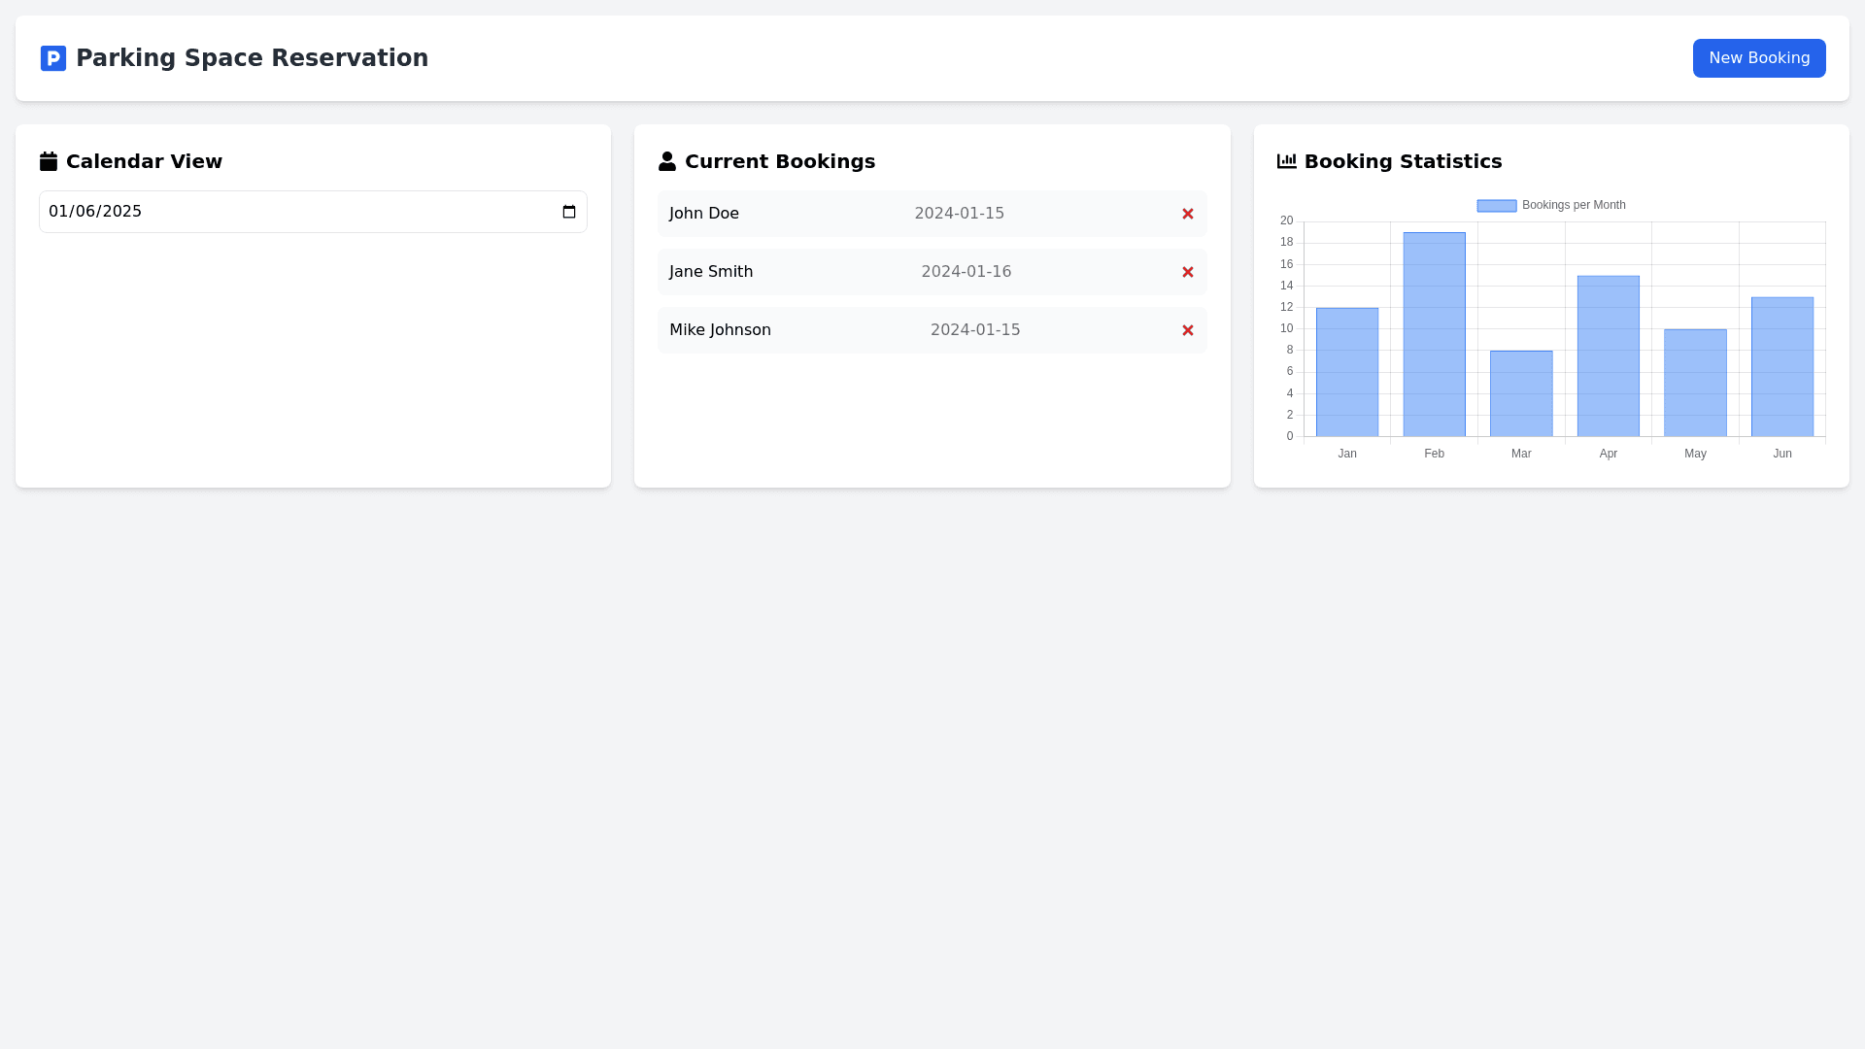The width and height of the screenshot is (1865, 1049).
Task: Click the calendar icon beside Calendar View
Action: pyautogui.click(x=49, y=161)
